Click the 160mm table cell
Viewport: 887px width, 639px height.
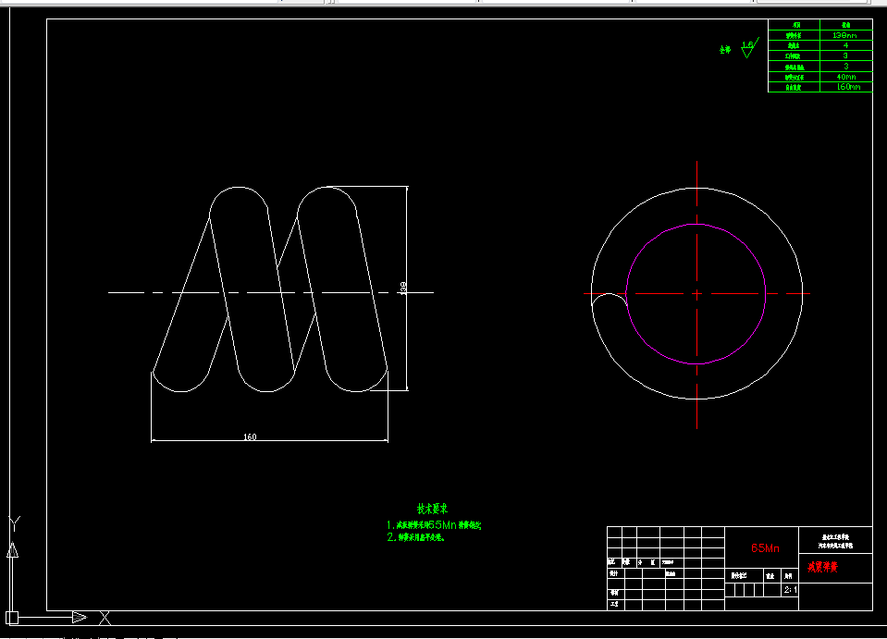[845, 87]
